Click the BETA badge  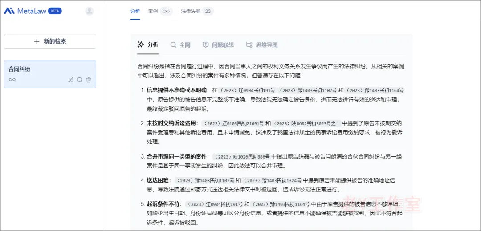(x=55, y=11)
